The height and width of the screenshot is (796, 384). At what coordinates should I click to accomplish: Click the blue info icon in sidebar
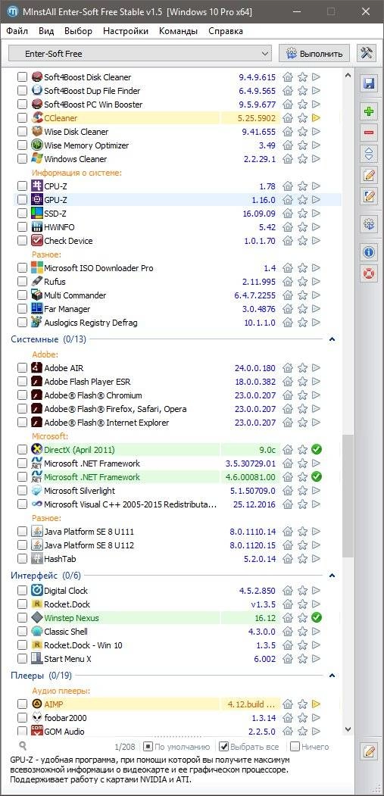(369, 251)
